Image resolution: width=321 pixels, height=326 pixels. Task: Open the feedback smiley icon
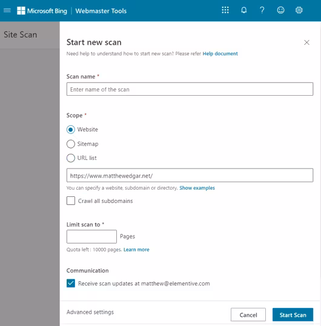click(280, 10)
